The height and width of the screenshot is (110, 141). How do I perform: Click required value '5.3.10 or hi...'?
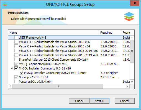click(110, 64)
